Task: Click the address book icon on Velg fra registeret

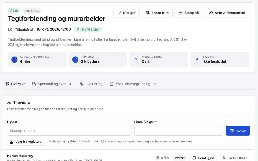Action: (12, 142)
